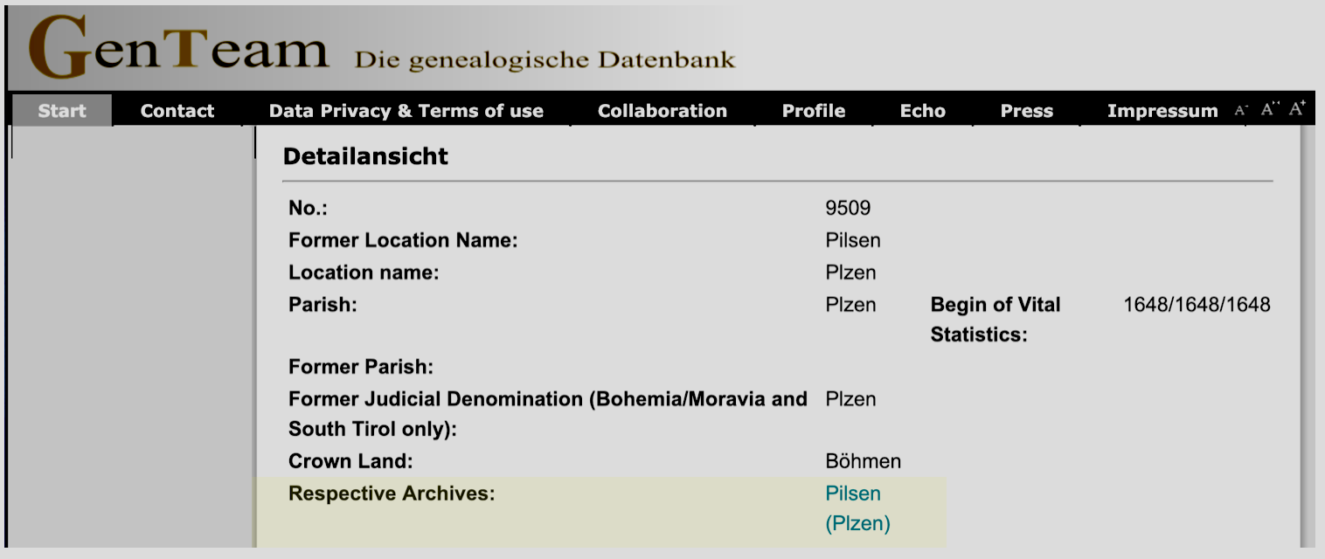Click the vital statistics value 1648/1648/1648
Screen dimensions: 1325x559
[x=1197, y=305]
